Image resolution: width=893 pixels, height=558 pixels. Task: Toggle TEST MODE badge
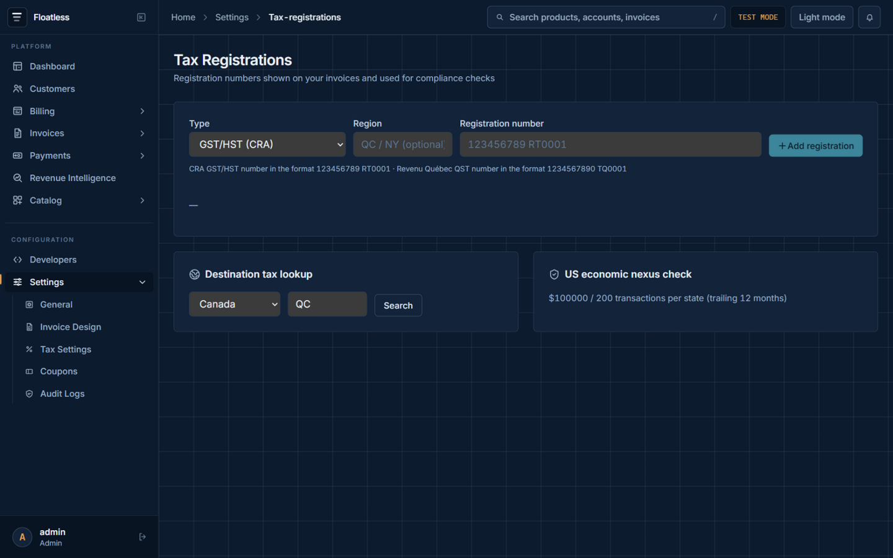pyautogui.click(x=758, y=17)
